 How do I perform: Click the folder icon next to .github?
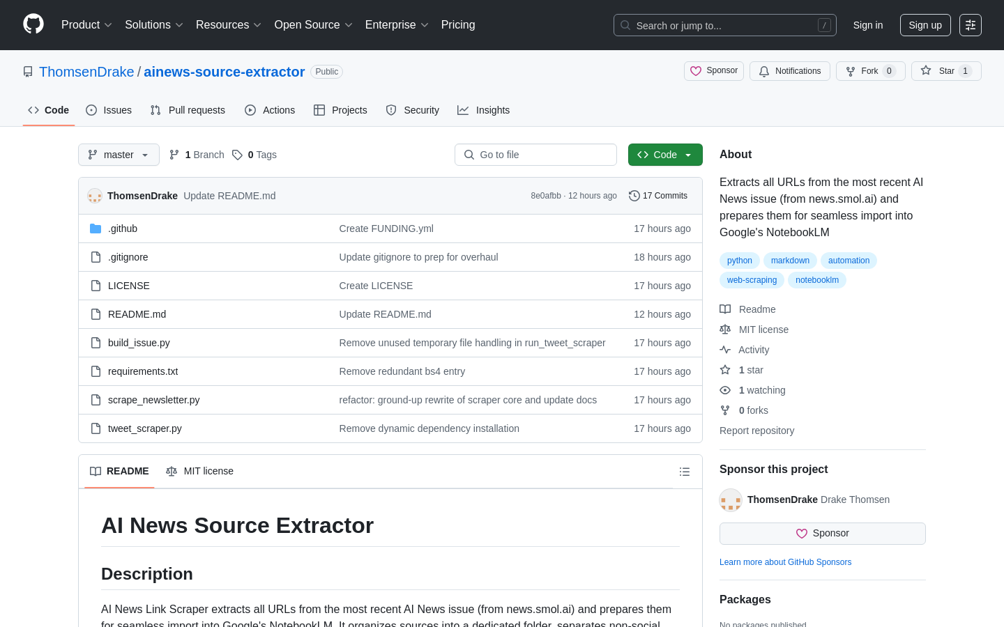[x=96, y=229]
